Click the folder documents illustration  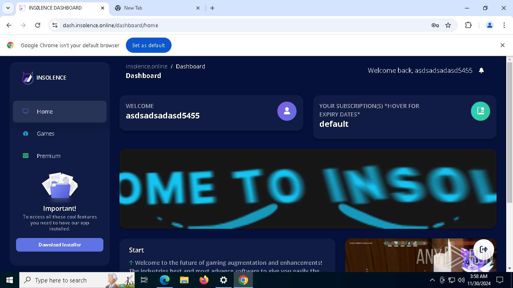coord(60,186)
